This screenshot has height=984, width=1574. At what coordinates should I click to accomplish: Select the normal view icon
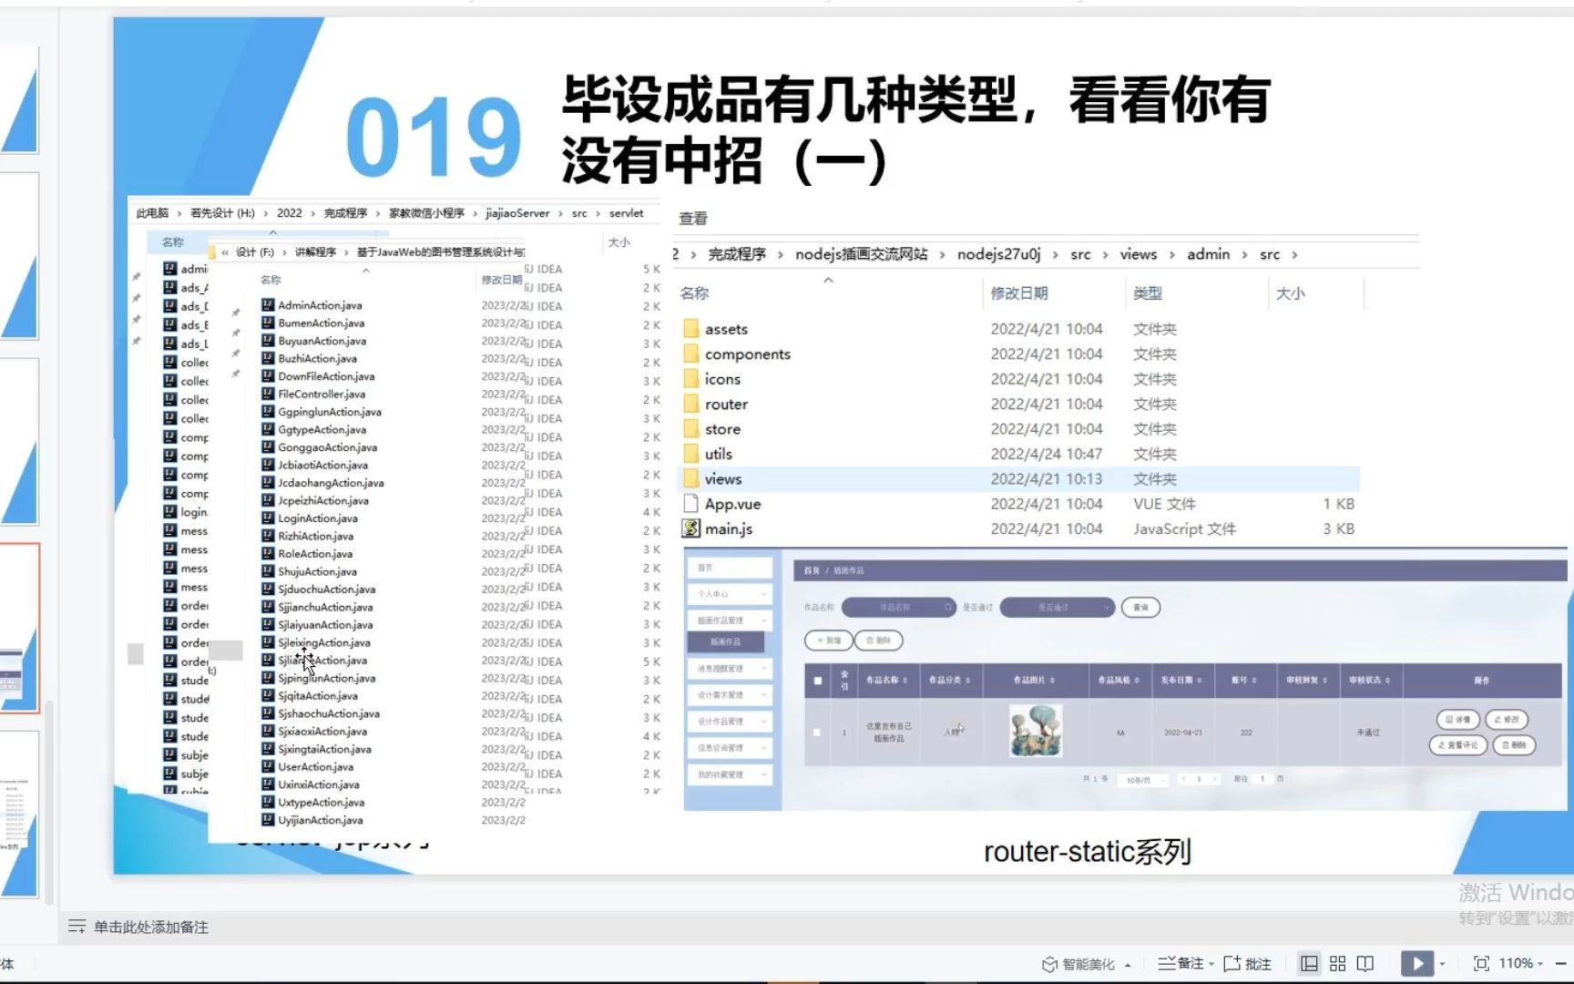click(1311, 964)
